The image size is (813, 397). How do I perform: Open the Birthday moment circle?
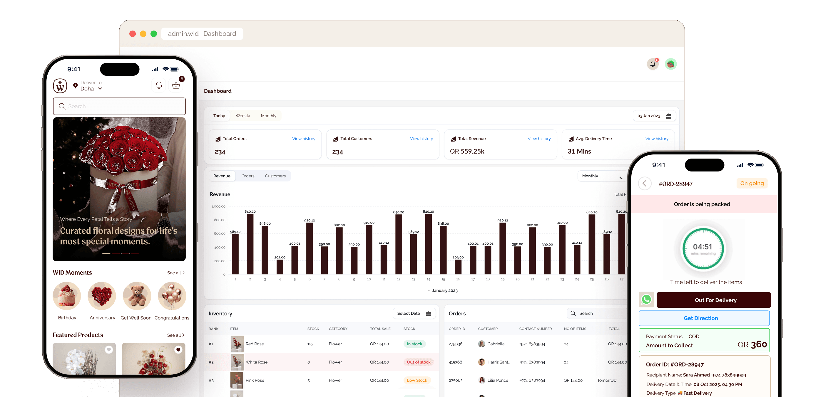tap(67, 296)
